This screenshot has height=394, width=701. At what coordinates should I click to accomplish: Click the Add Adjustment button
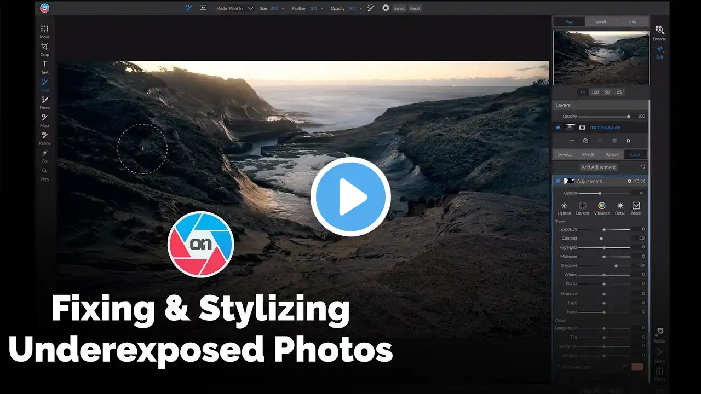point(599,167)
